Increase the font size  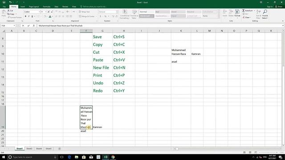49,12
